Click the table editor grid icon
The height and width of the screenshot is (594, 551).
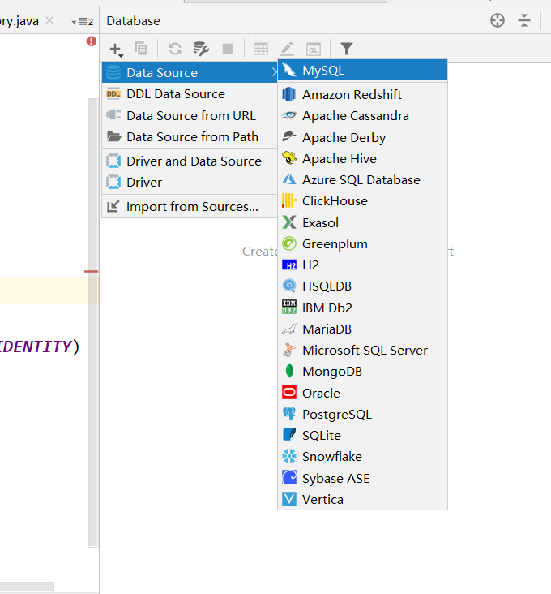(x=261, y=49)
